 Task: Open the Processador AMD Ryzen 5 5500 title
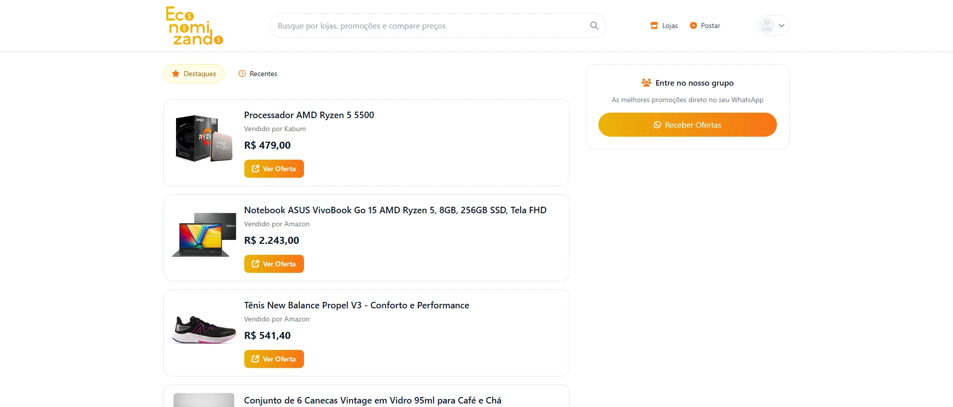pos(309,115)
